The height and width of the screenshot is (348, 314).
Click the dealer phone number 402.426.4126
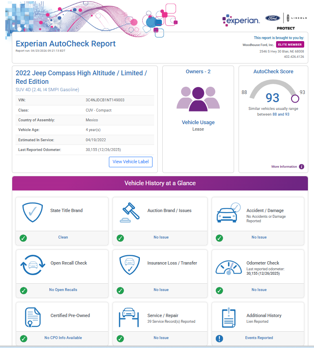click(294, 57)
